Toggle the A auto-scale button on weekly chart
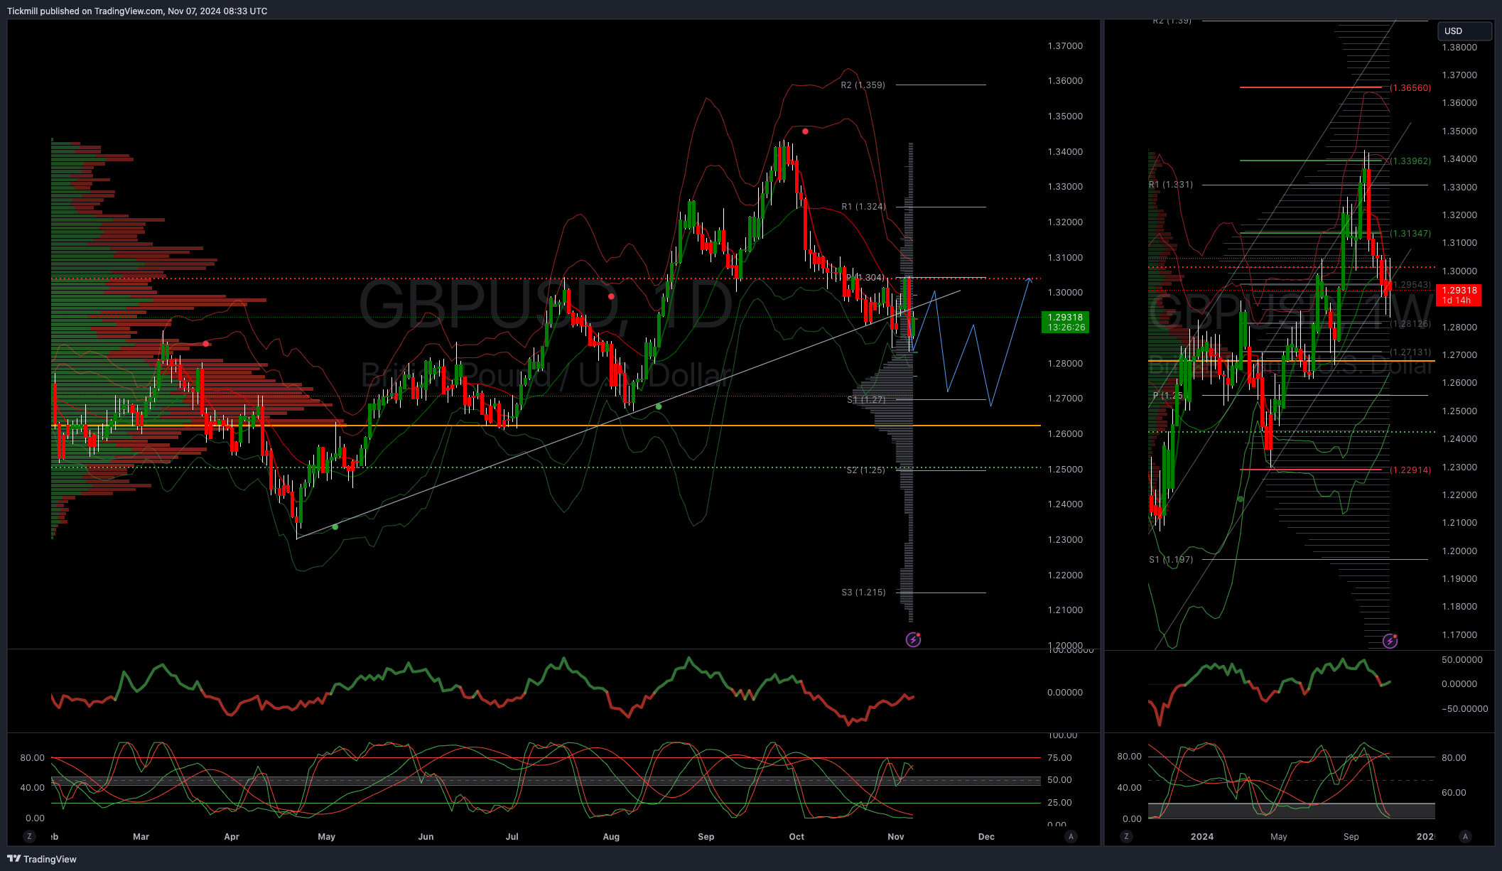Screen dimensions: 1502x871 pyautogui.click(x=1465, y=836)
